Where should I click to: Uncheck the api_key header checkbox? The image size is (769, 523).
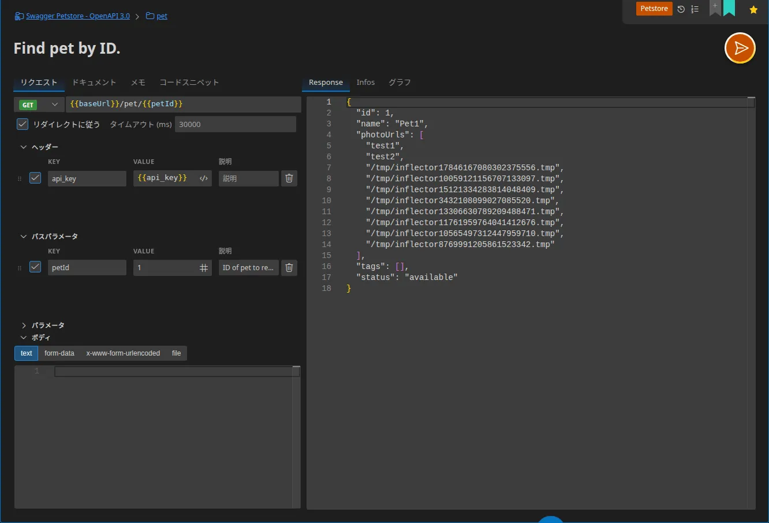click(35, 178)
